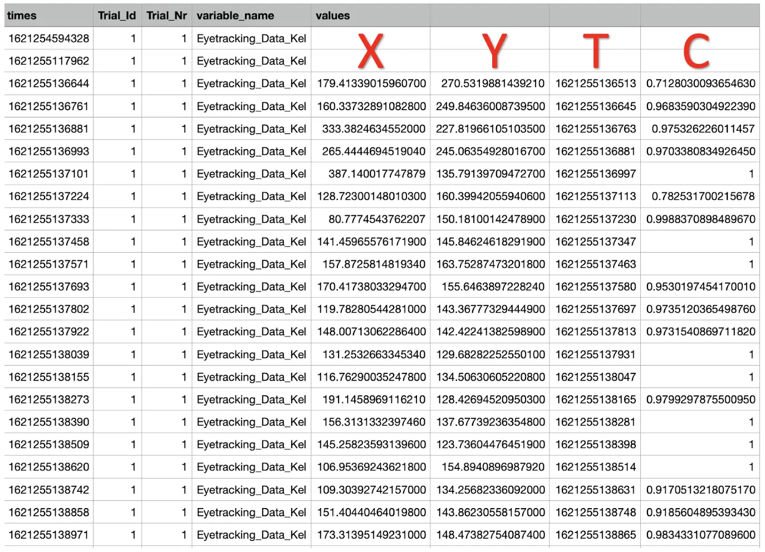
Task: Click cell 80.7774543762207
Action: [370, 219]
